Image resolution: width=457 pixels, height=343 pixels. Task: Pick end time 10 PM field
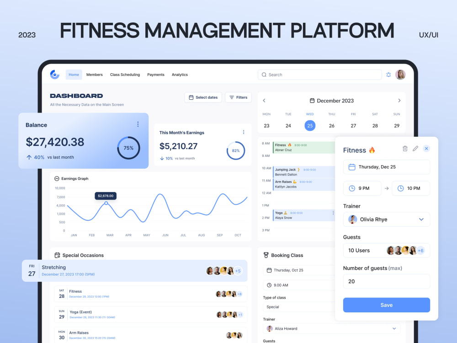pyautogui.click(x=411, y=188)
